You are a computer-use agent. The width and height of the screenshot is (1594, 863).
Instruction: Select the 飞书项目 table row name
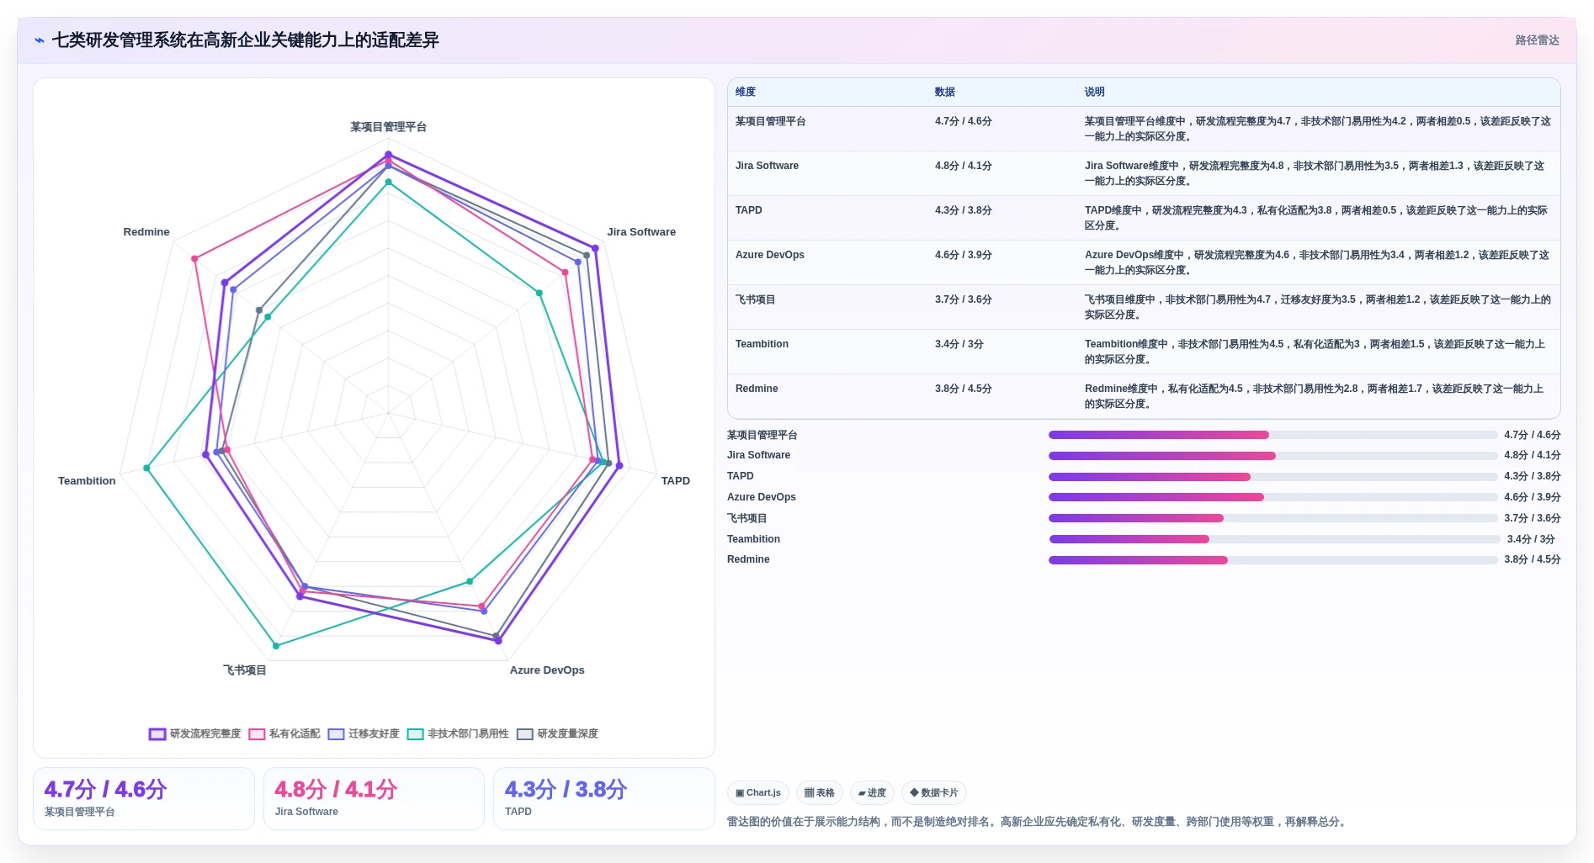coord(755,299)
